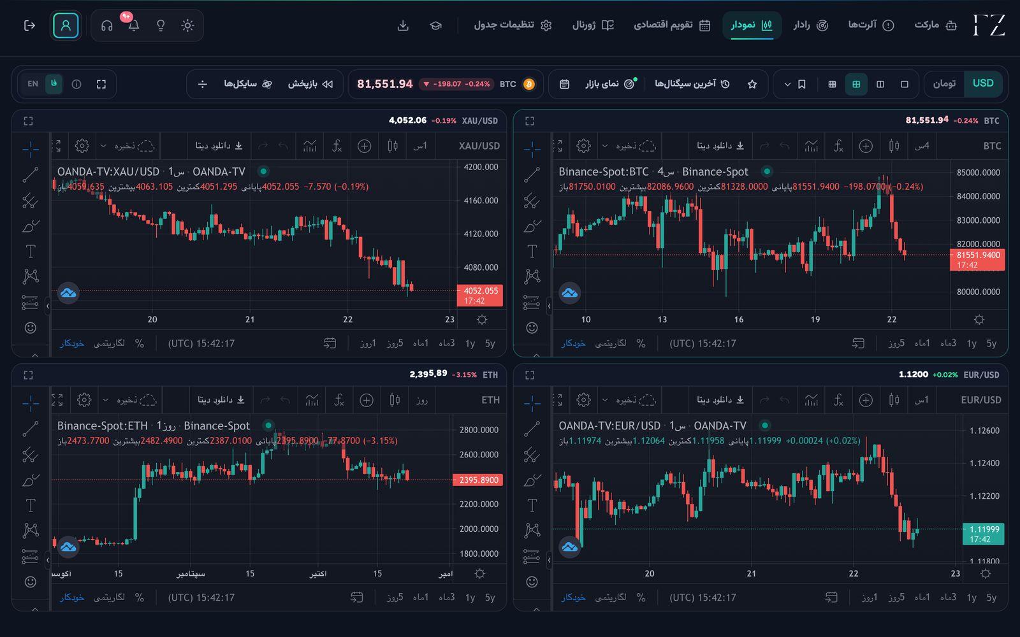Open the تنظیمات جدول settings menu
The height and width of the screenshot is (637, 1020).
pos(513,25)
